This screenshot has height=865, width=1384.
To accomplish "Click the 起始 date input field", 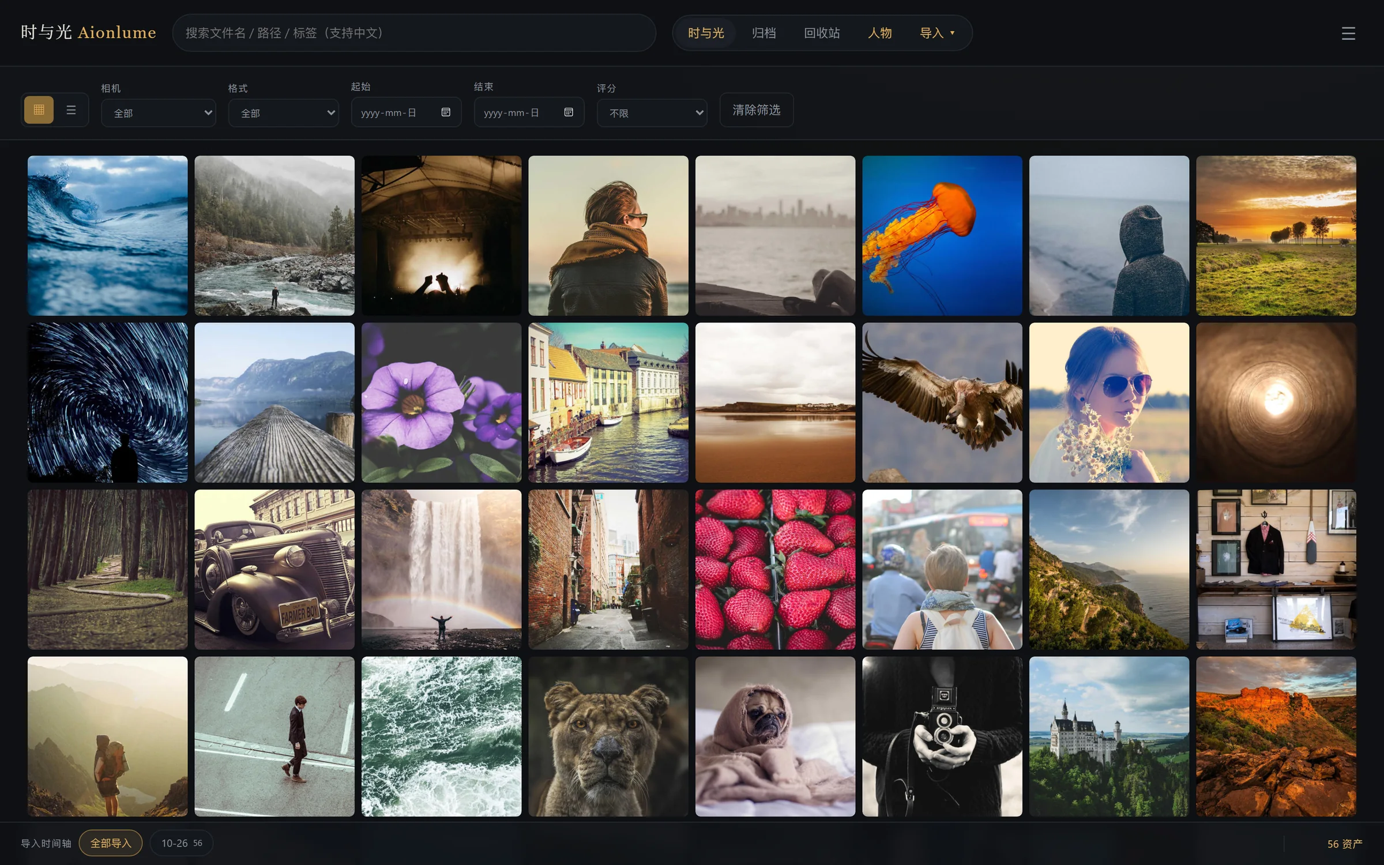I will click(x=406, y=112).
